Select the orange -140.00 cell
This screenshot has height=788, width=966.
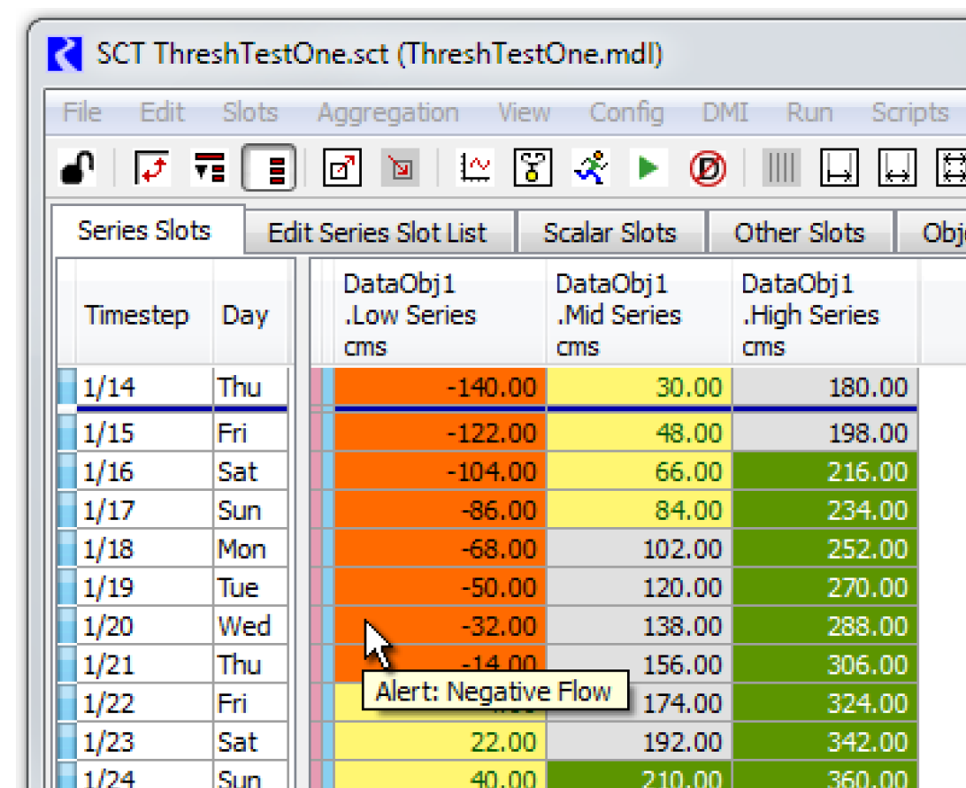tap(440, 386)
